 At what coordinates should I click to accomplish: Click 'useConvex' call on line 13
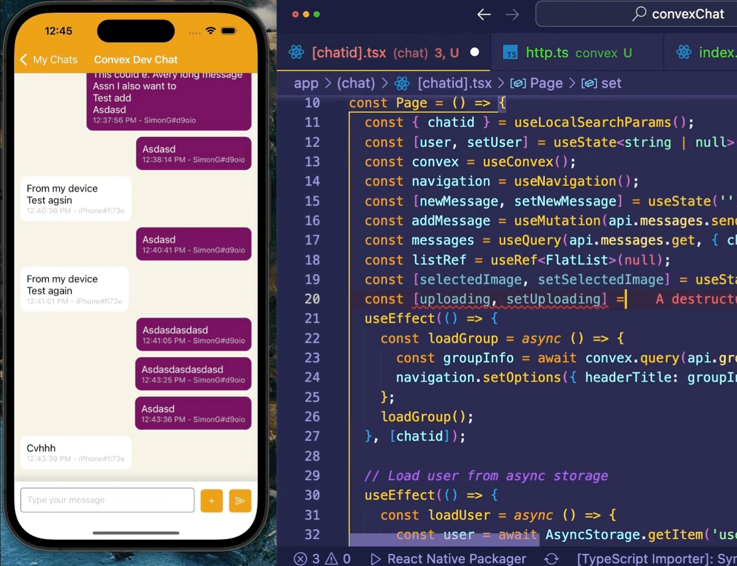pos(518,162)
